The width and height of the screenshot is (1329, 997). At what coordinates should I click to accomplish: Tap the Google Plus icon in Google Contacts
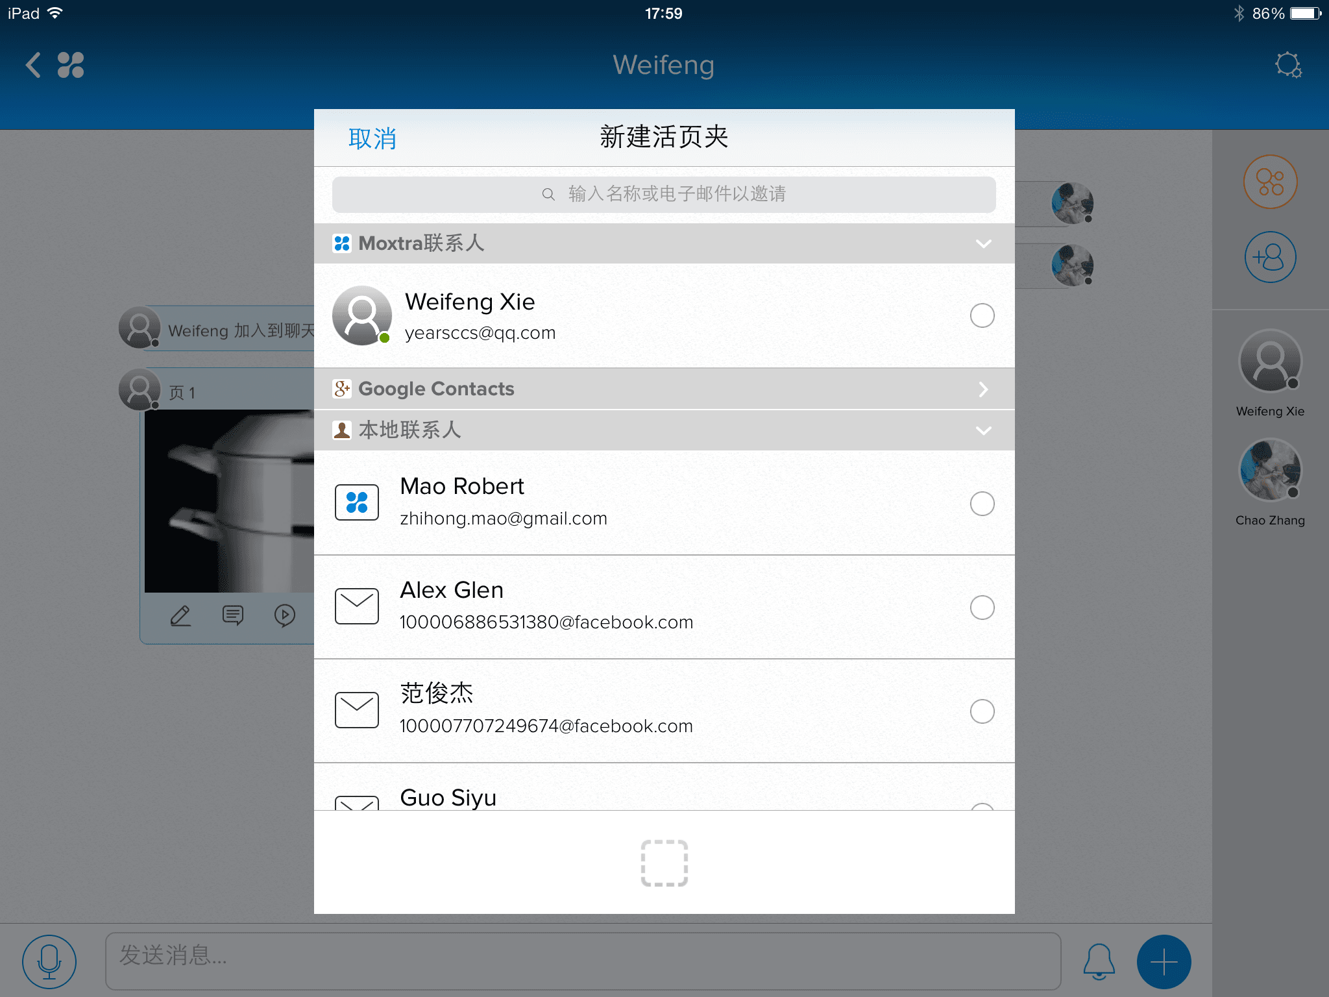tap(342, 389)
